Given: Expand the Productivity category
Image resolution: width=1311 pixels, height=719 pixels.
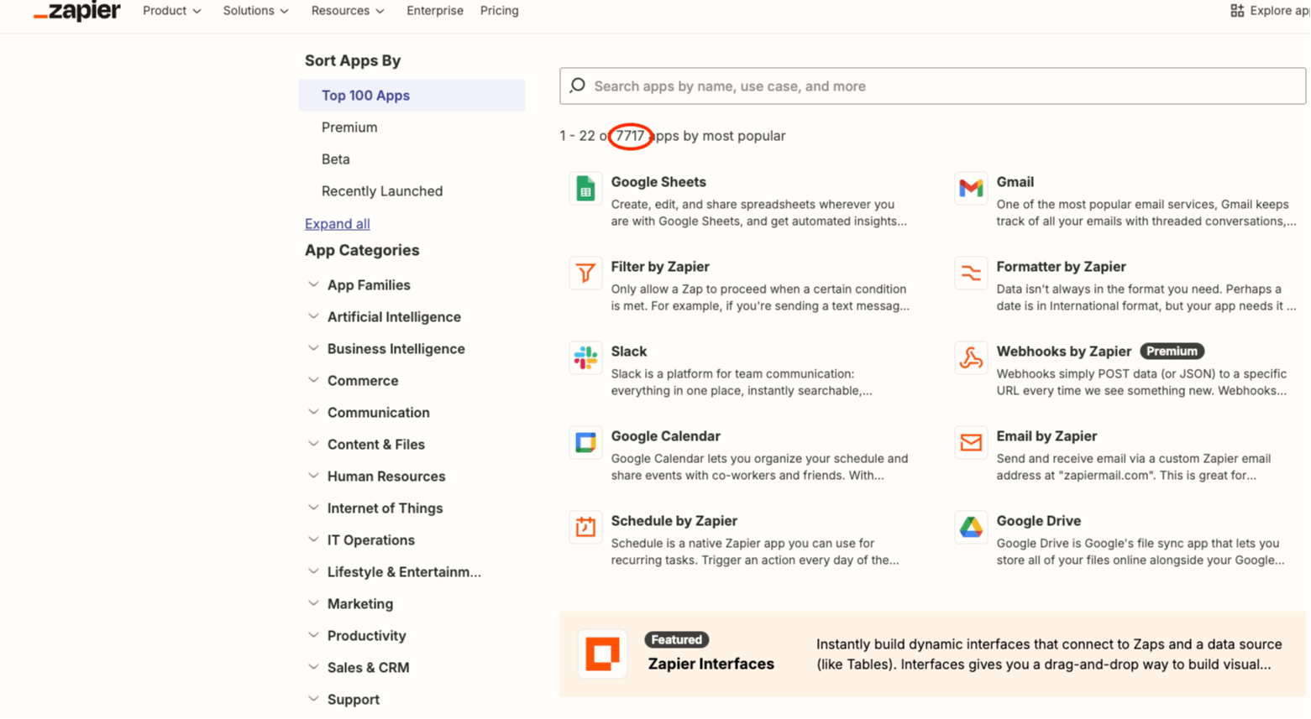Looking at the screenshot, I should pos(356,636).
